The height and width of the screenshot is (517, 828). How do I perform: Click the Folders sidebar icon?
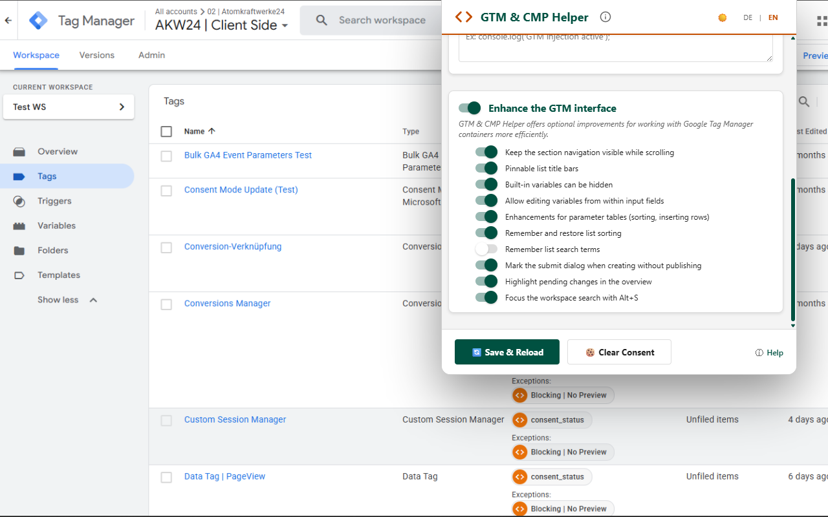tap(19, 251)
